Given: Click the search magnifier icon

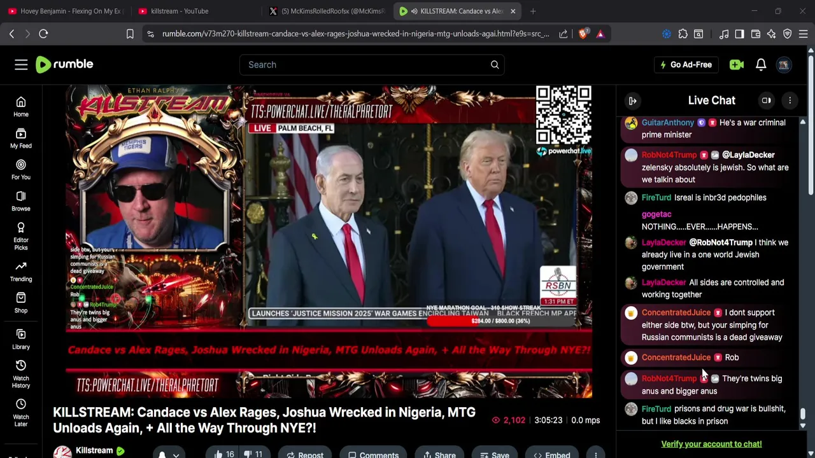Looking at the screenshot, I should (x=495, y=64).
